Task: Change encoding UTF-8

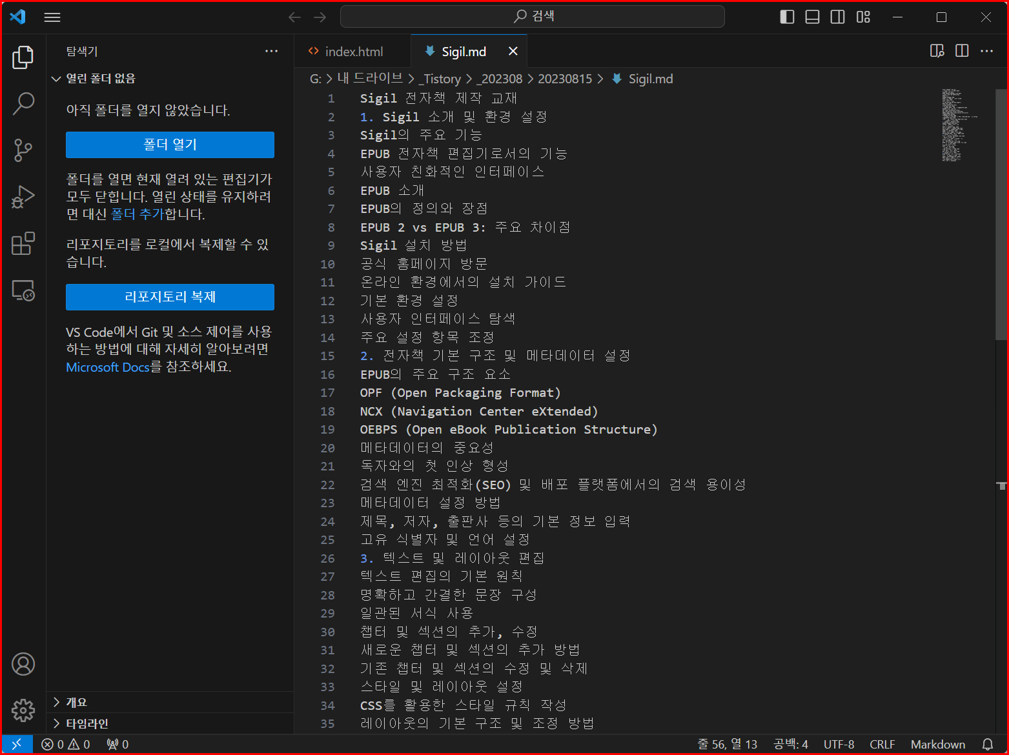Action: tap(839, 744)
